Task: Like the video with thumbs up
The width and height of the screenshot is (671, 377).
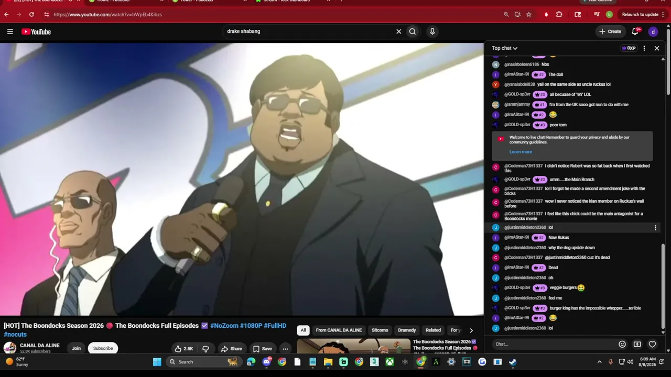Action: [184, 349]
